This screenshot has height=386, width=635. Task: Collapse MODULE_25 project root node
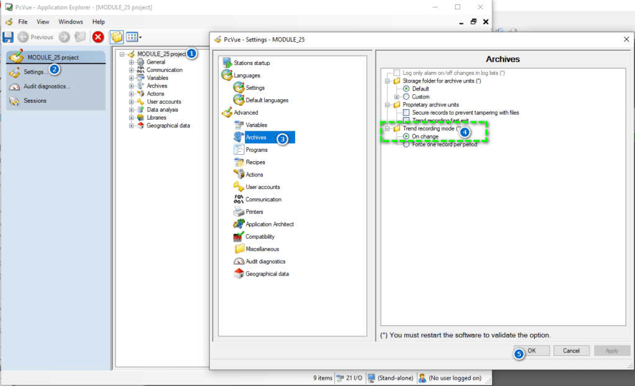tap(122, 55)
